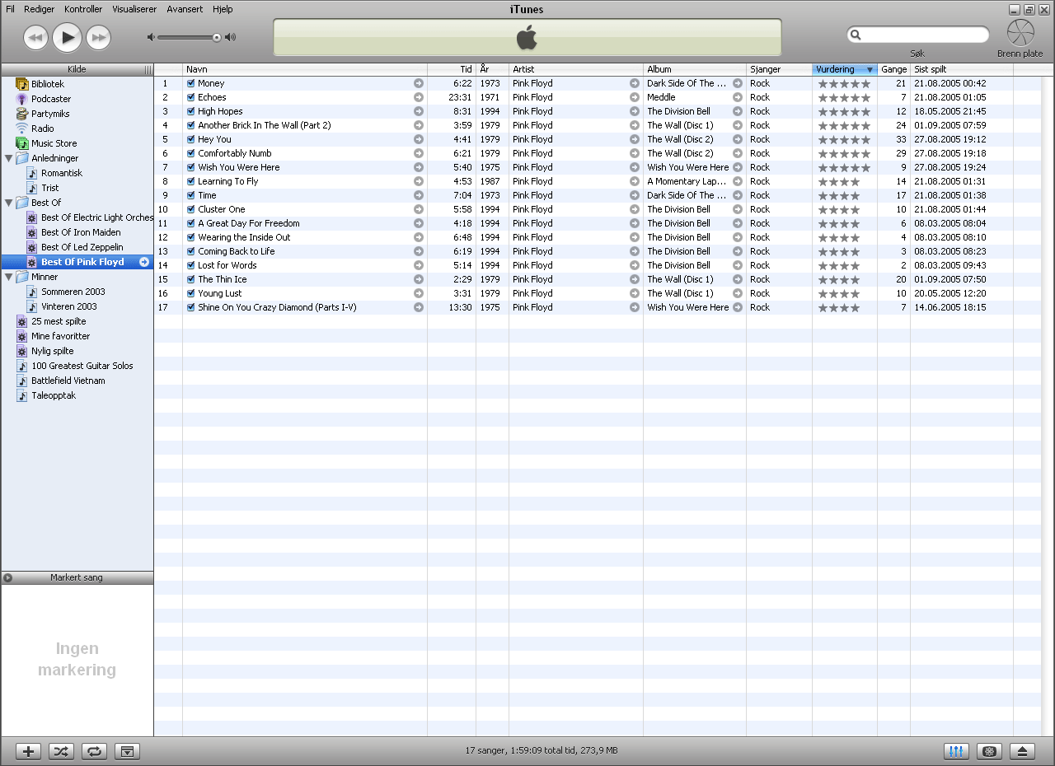Viewport: 1055px width, 766px height.
Task: Click the add playlist plus button
Action: [x=28, y=751]
